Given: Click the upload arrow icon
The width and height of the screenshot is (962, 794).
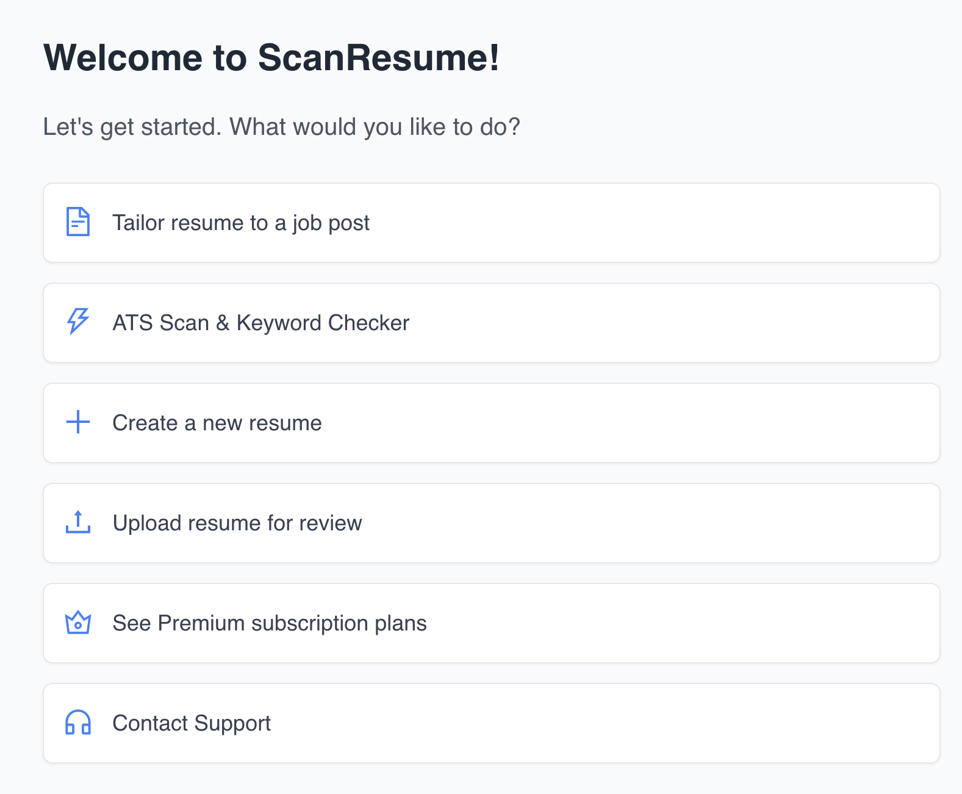Looking at the screenshot, I should 78,522.
